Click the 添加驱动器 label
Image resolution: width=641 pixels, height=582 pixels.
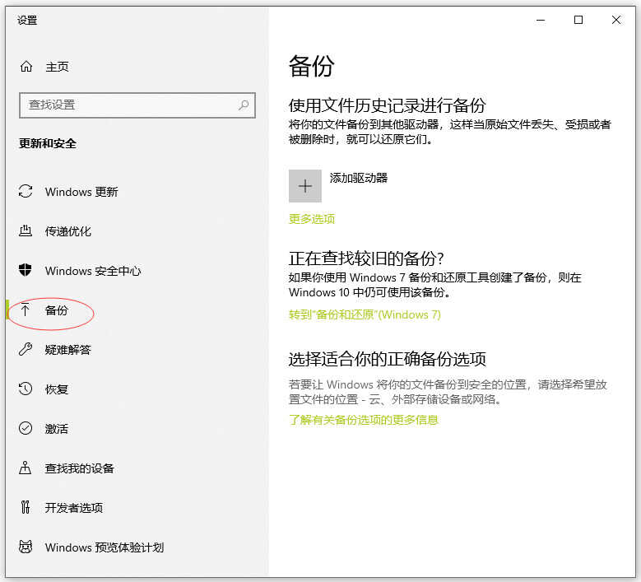click(359, 178)
